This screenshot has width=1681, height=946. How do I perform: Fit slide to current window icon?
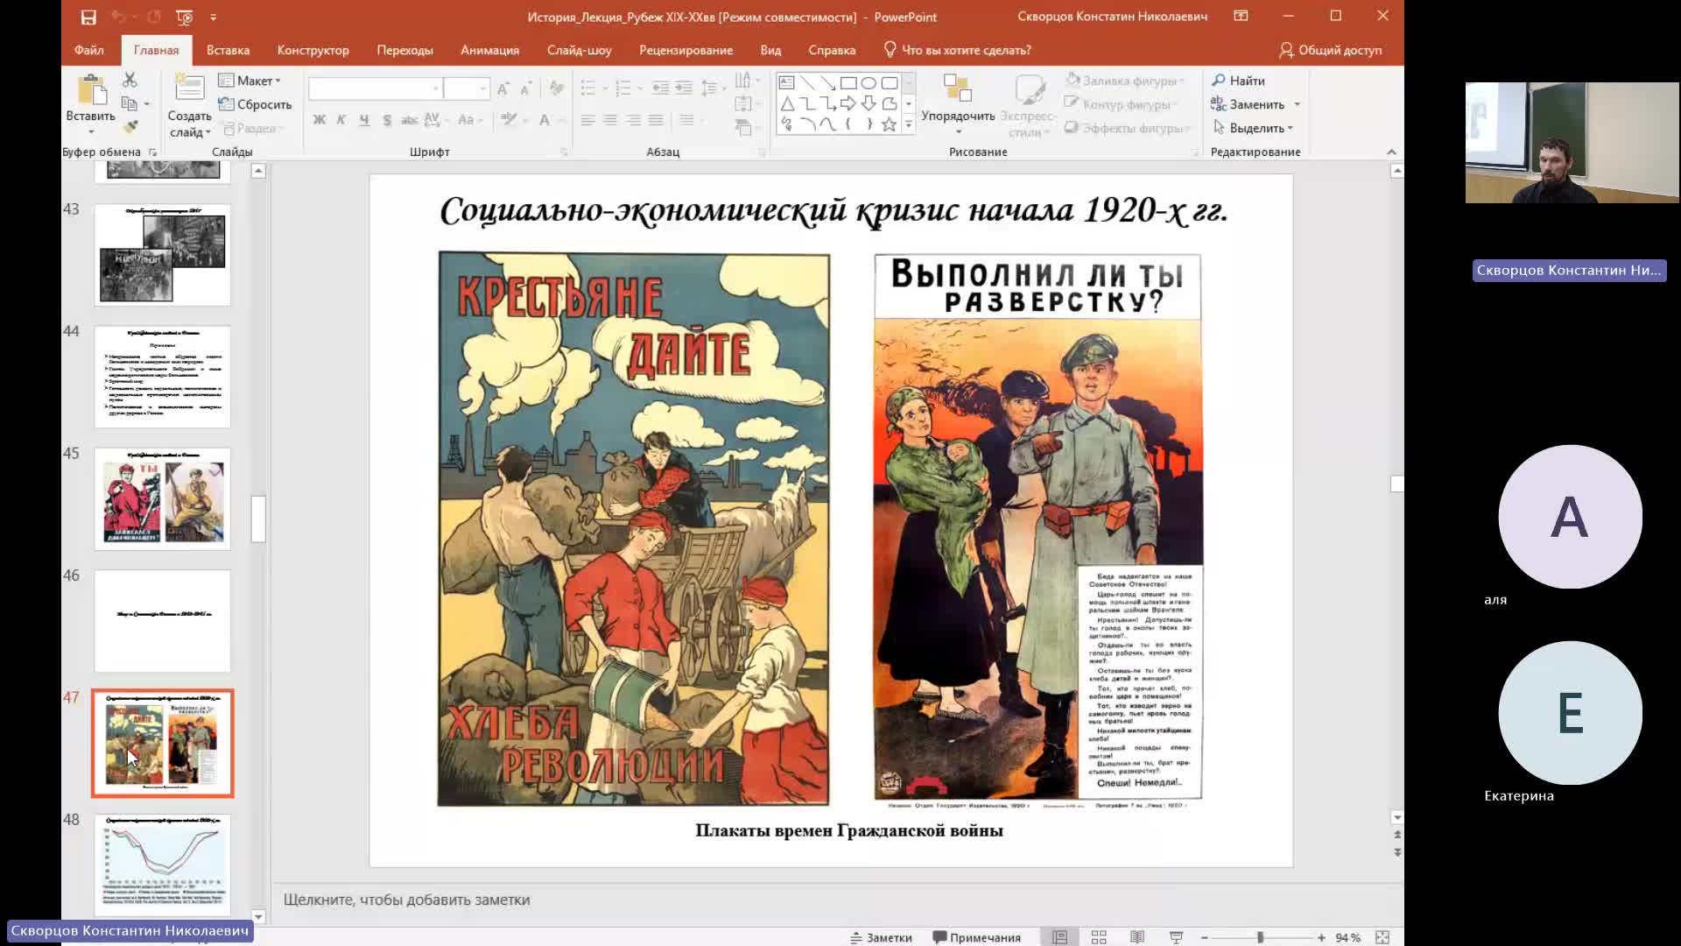[x=1382, y=937]
